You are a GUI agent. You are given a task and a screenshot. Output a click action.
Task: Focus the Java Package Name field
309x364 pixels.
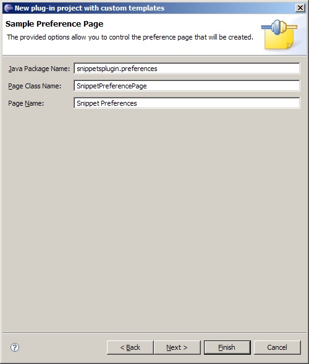pos(187,69)
